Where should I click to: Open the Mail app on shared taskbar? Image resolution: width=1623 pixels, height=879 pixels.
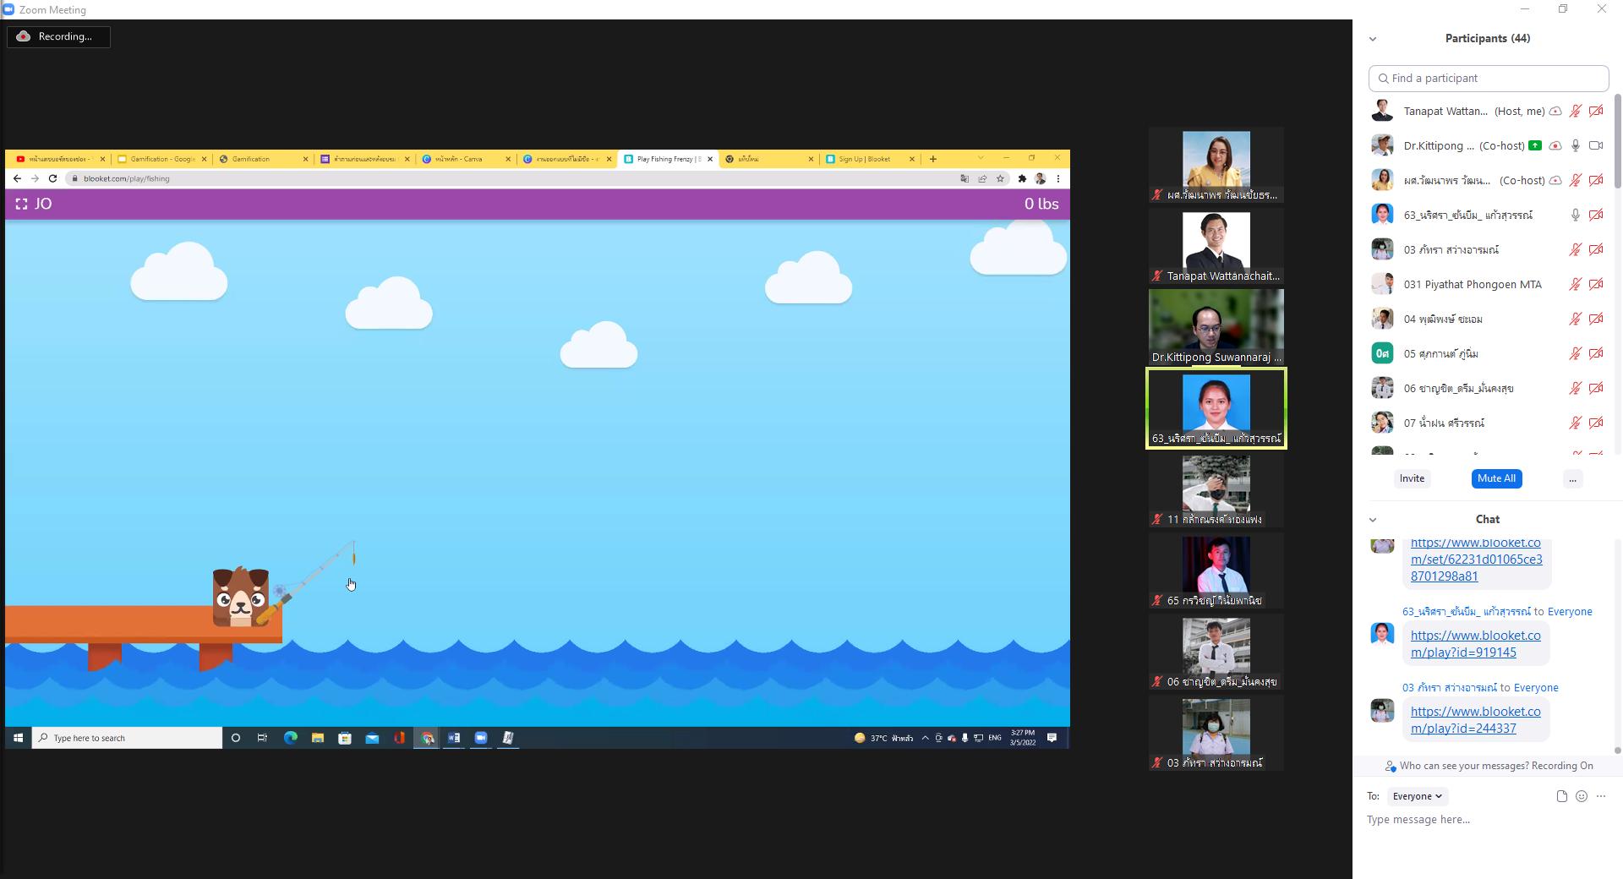tap(372, 738)
